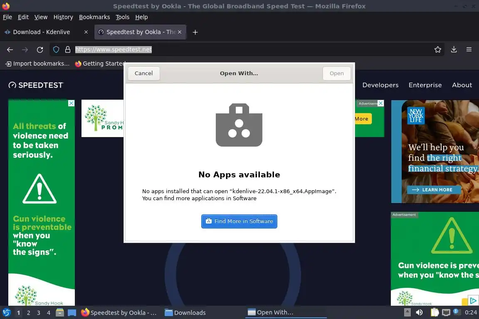Reload the current page

coord(40,49)
